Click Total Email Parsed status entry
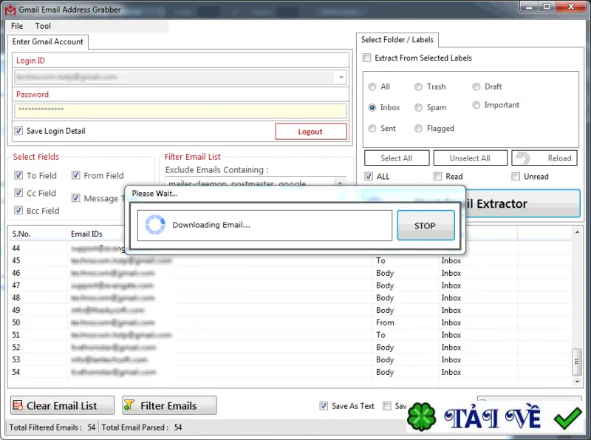 point(142,427)
